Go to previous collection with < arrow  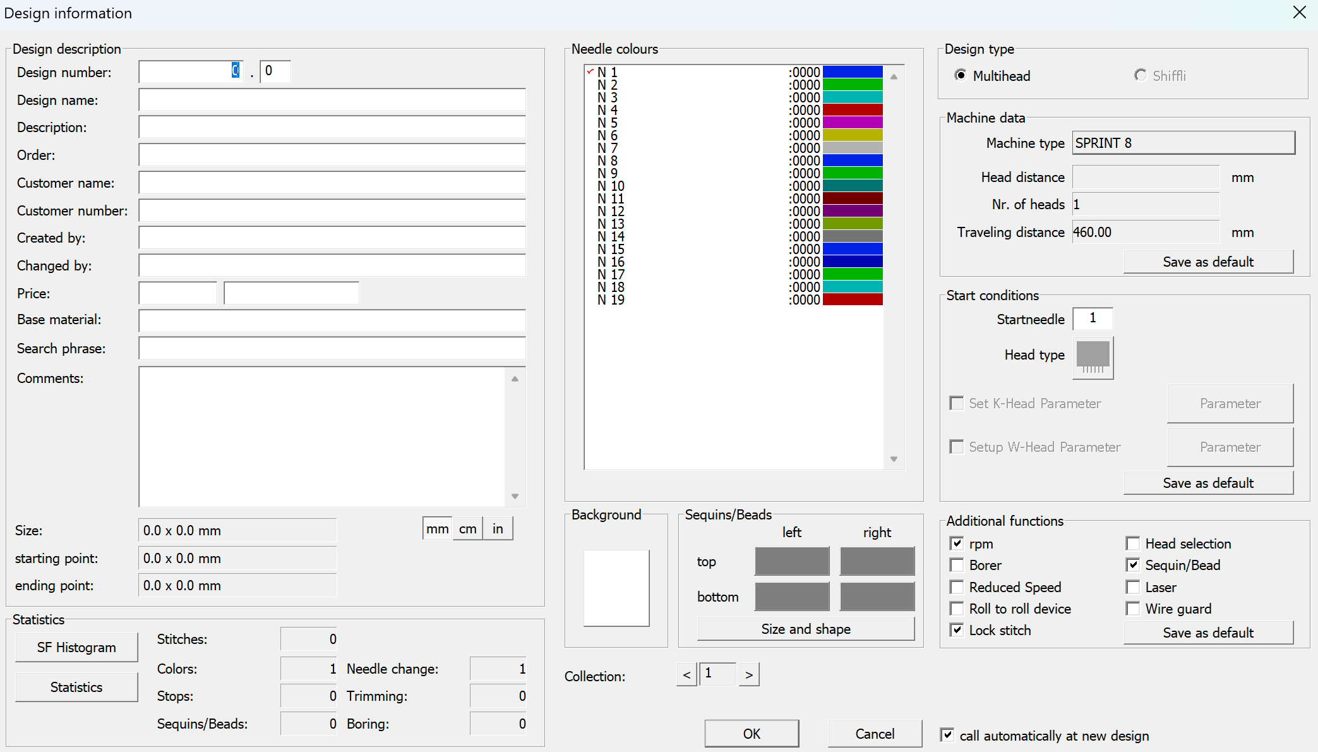pyautogui.click(x=686, y=675)
